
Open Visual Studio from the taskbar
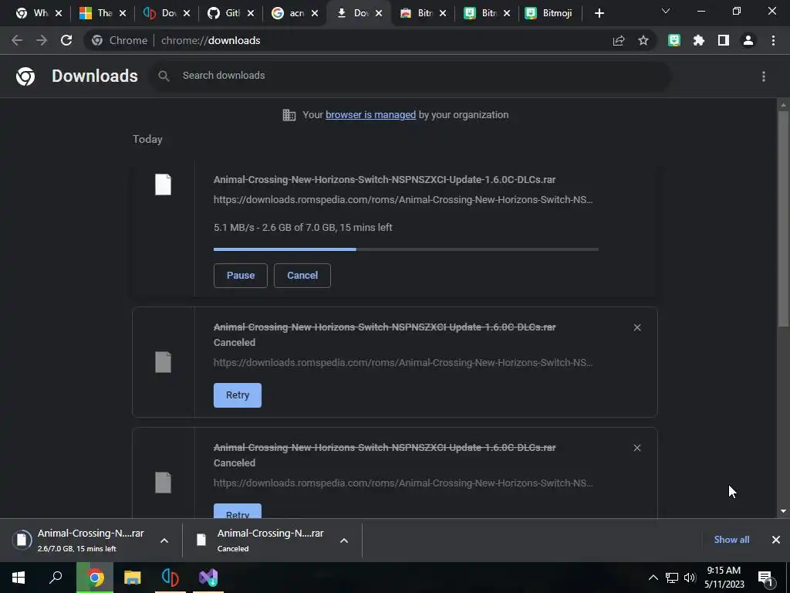pyautogui.click(x=208, y=578)
